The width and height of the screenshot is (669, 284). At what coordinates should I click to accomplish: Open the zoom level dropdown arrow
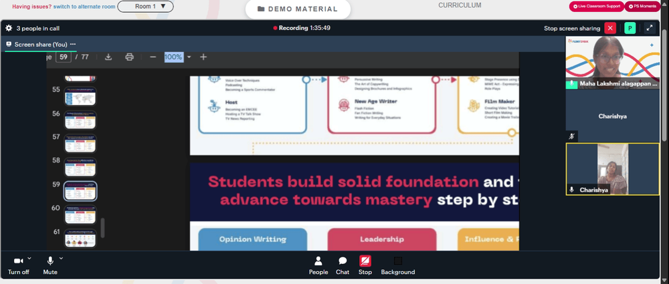[189, 57]
